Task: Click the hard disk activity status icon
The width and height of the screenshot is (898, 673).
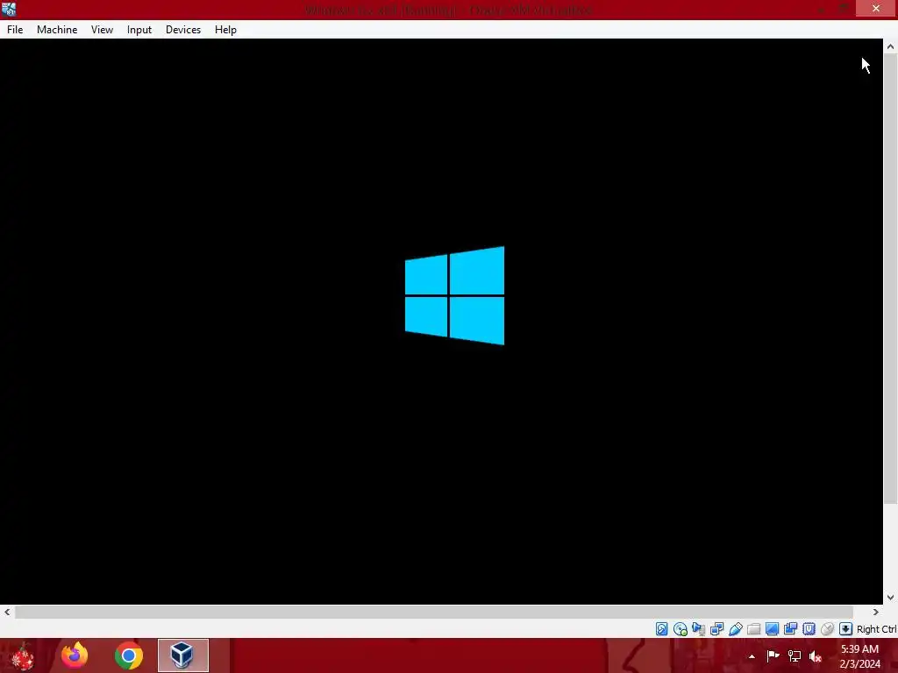Action: point(661,629)
